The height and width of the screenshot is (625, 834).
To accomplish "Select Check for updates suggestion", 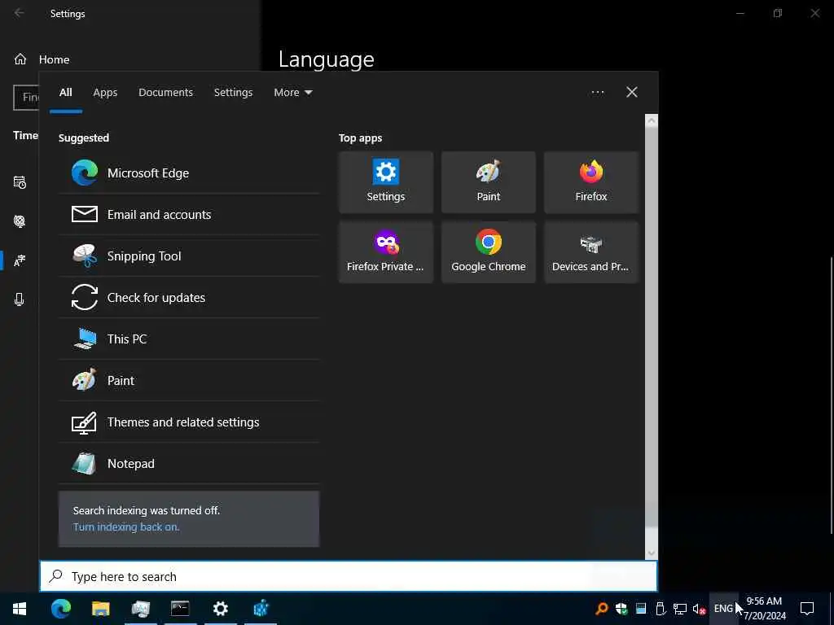I will pos(189,297).
